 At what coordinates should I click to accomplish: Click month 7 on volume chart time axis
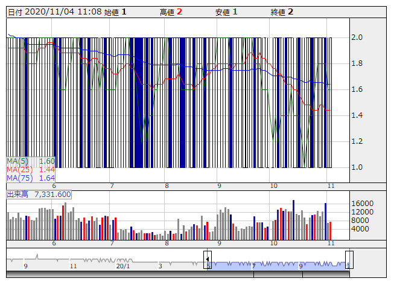pos(112,243)
